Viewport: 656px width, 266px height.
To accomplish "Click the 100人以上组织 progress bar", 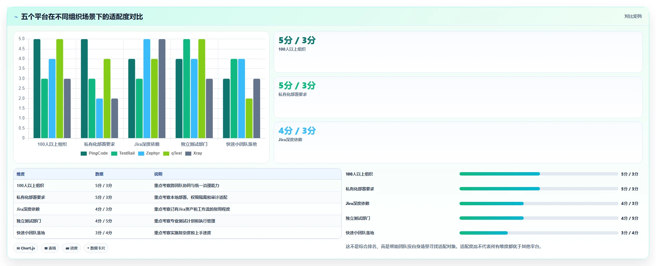I will [x=539, y=174].
